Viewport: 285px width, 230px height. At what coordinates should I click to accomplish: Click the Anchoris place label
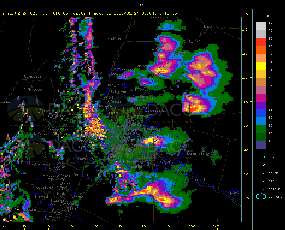[81, 175]
